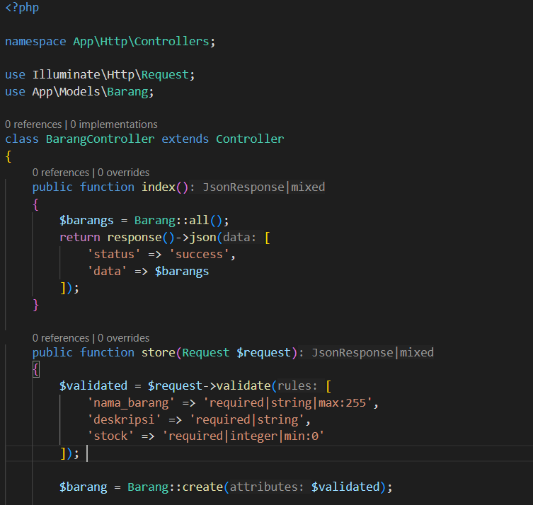
Task: Click '0 references' code lens above index function
Action: click(61, 172)
